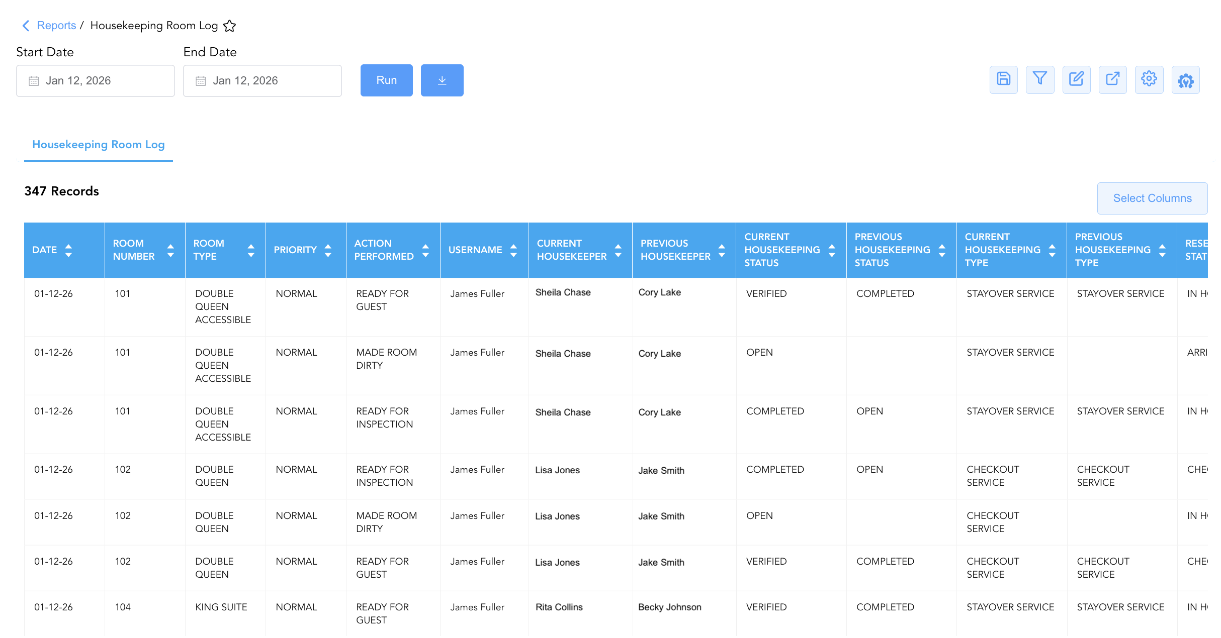The height and width of the screenshot is (638, 1221).
Task: Sort by Current Housekeeping Status arrows
Action: coord(832,250)
